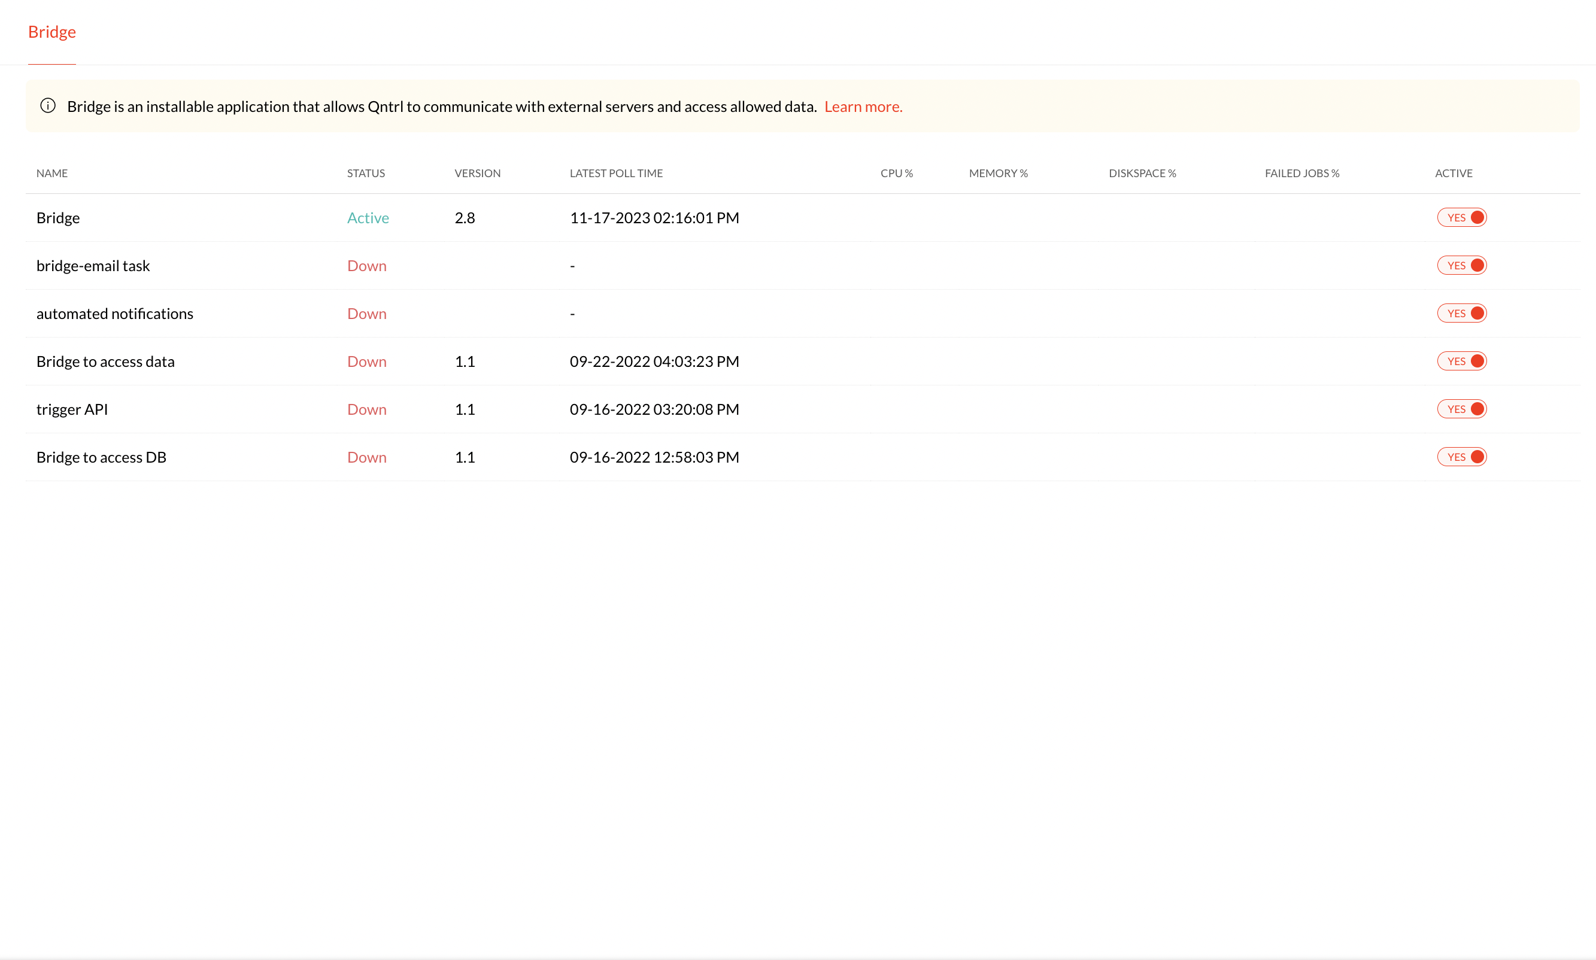
Task: Toggle active switch for Bridge row
Action: (x=1461, y=218)
